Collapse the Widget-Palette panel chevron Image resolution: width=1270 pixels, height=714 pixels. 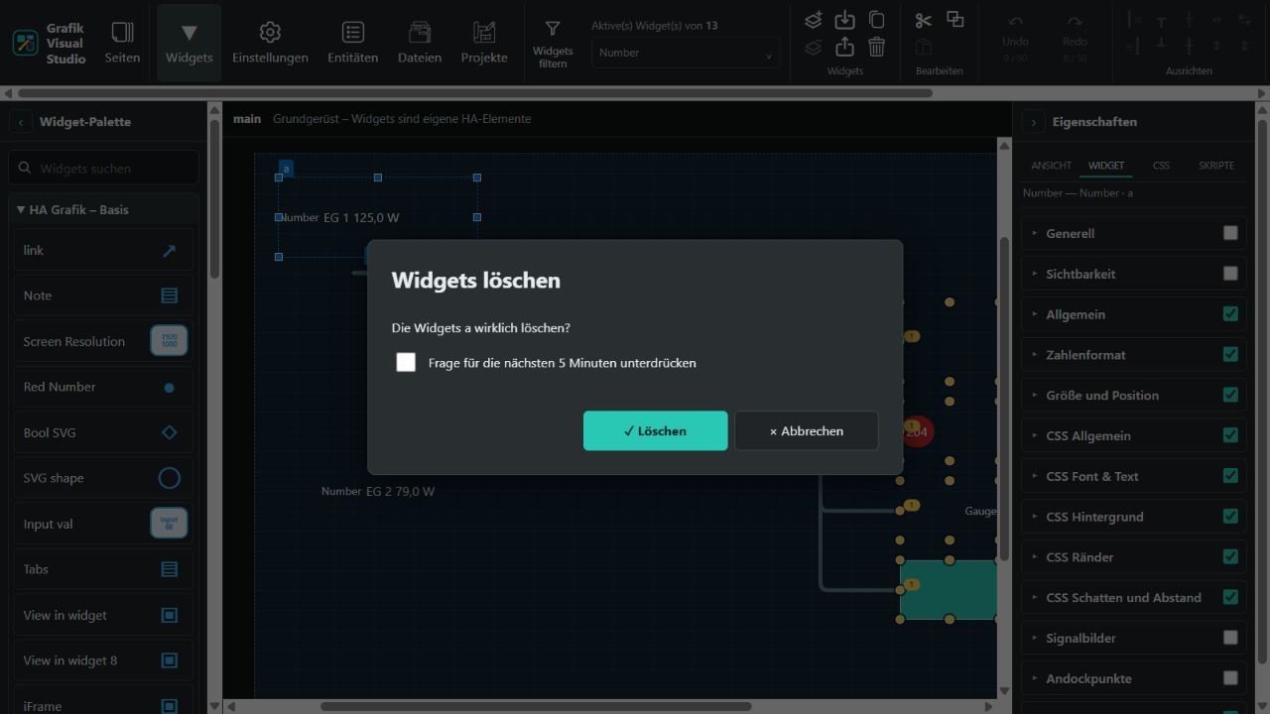(21, 122)
